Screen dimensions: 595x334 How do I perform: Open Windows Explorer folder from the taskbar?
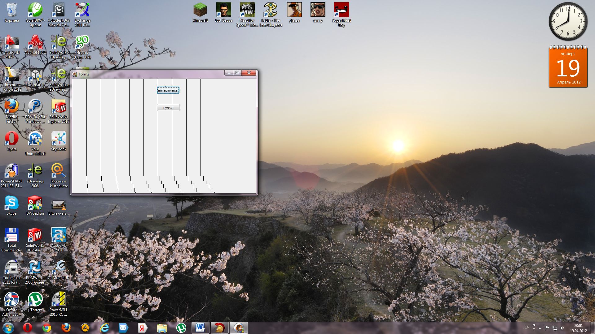[x=162, y=328]
